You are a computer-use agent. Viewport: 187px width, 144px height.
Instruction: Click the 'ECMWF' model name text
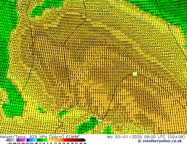[x=73, y=137]
